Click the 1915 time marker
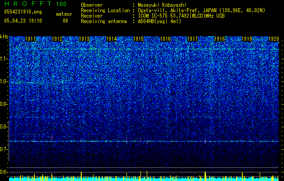The height and width of the screenshot is (181, 284). pos(138,39)
